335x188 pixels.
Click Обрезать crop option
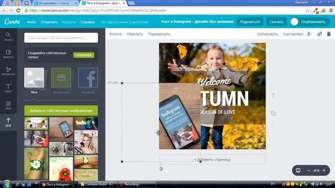click(x=135, y=34)
